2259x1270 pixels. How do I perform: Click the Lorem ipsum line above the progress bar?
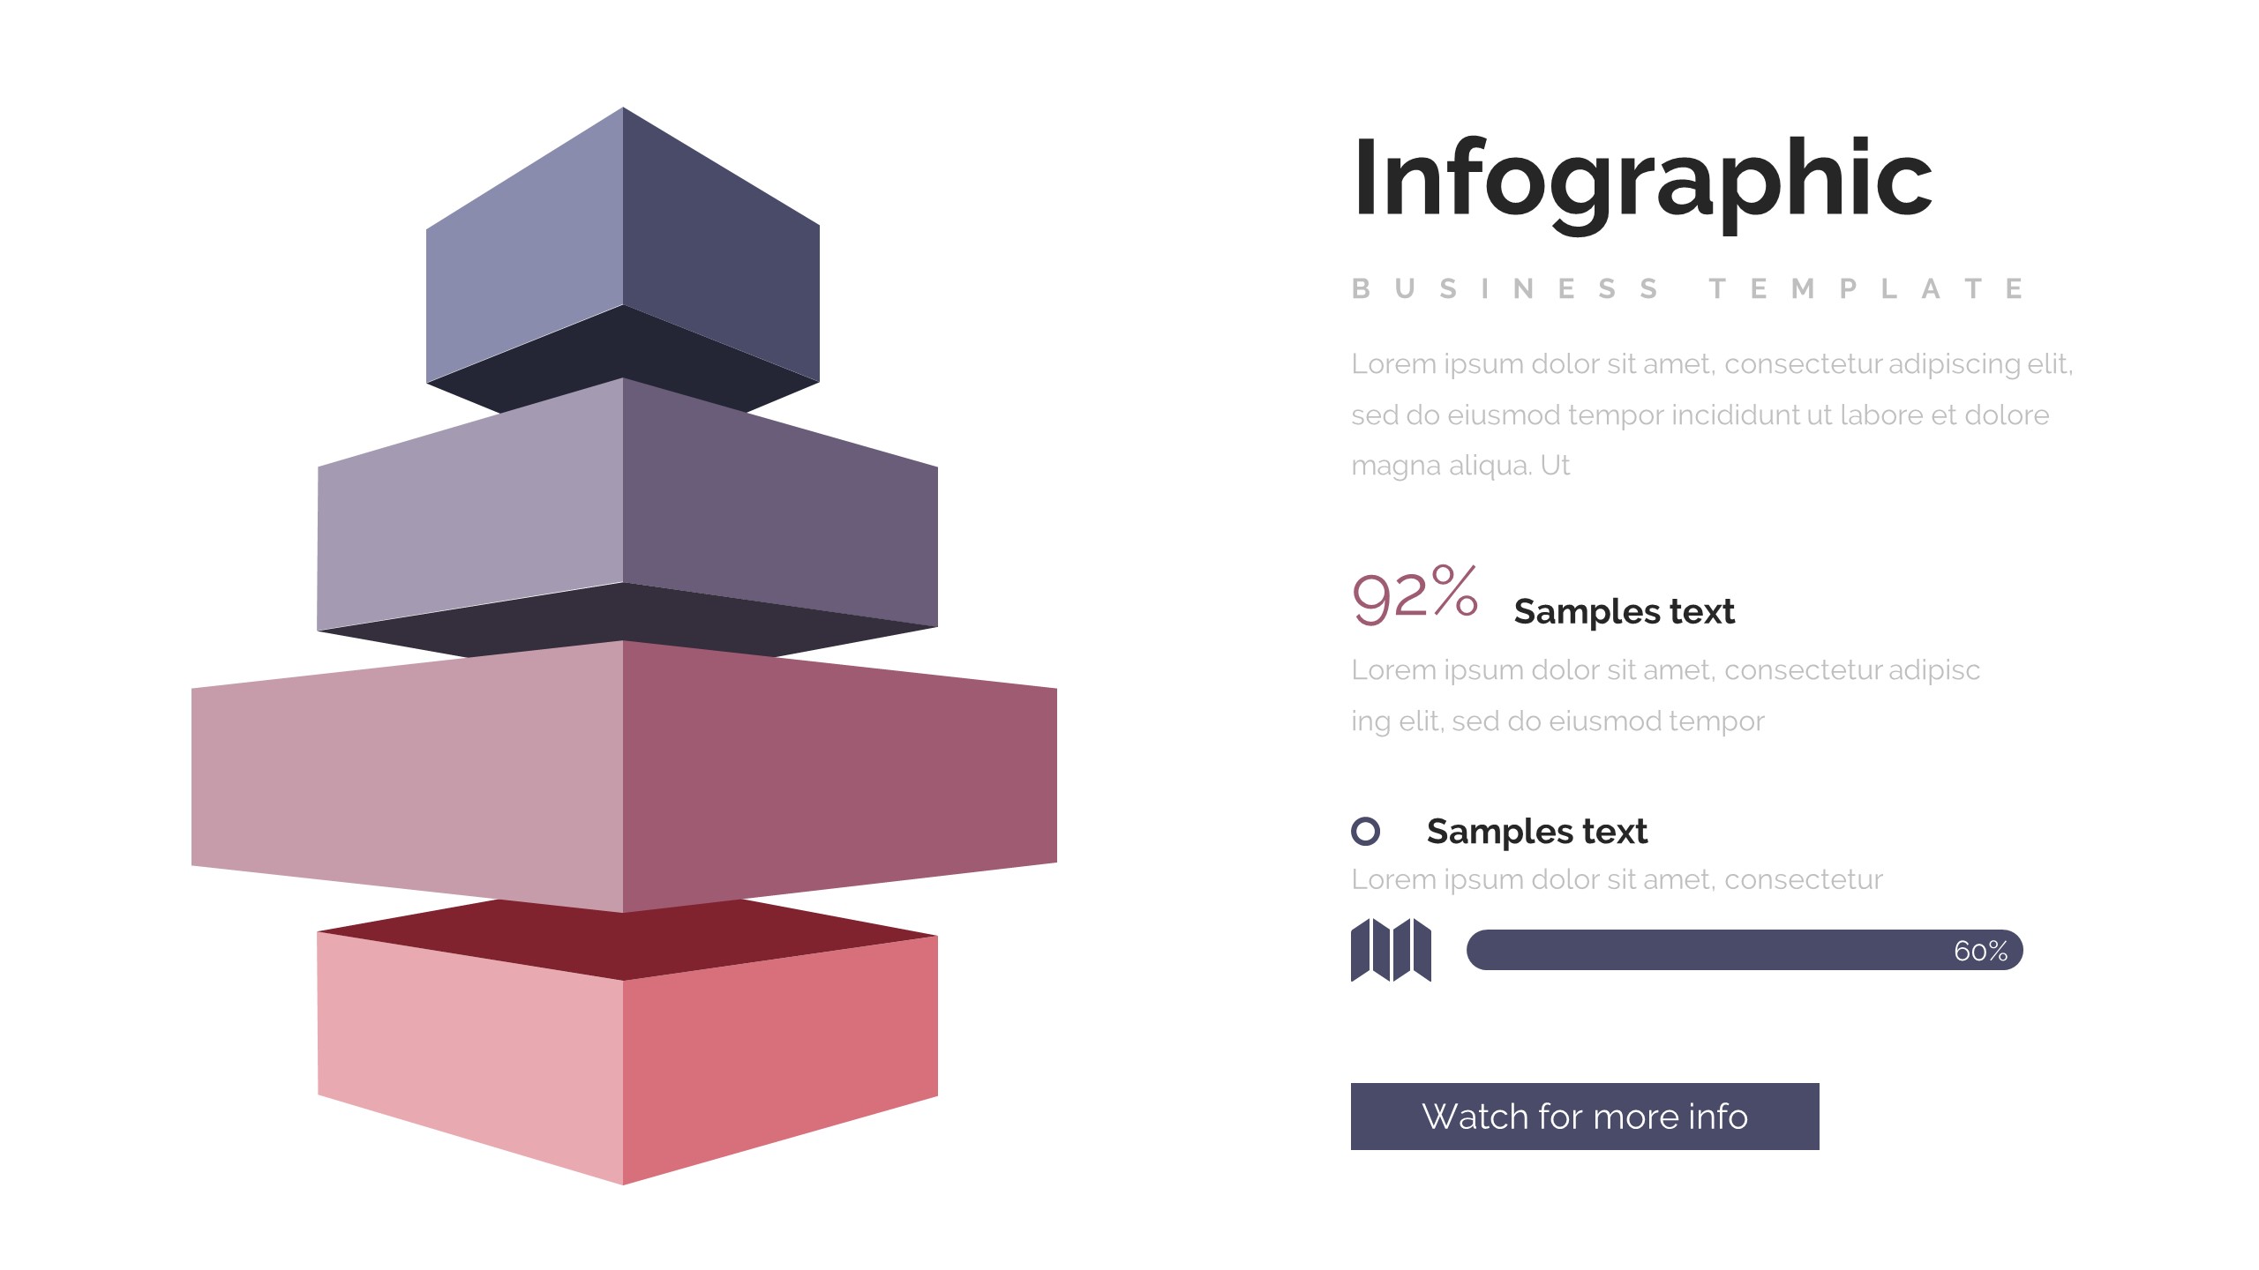tap(1617, 879)
